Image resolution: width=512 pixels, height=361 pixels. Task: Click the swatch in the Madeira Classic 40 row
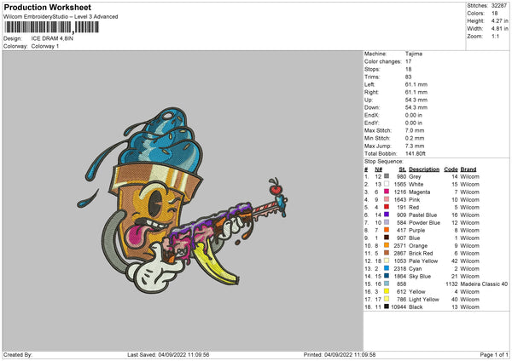point(387,284)
